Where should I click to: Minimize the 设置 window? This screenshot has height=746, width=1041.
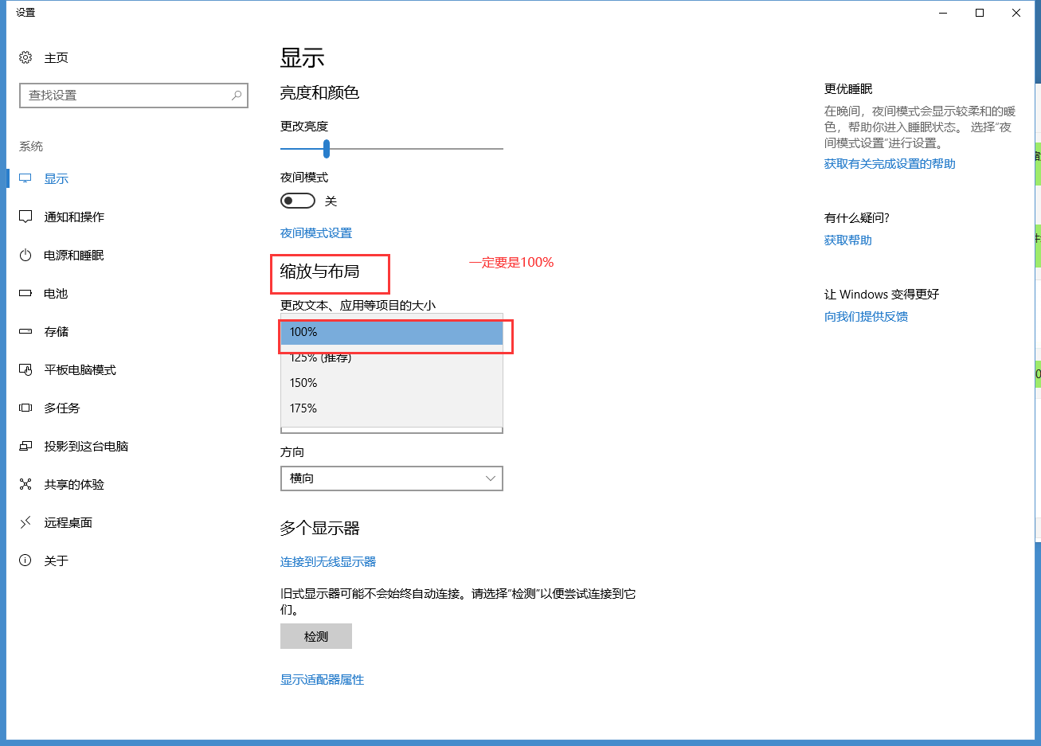[943, 13]
